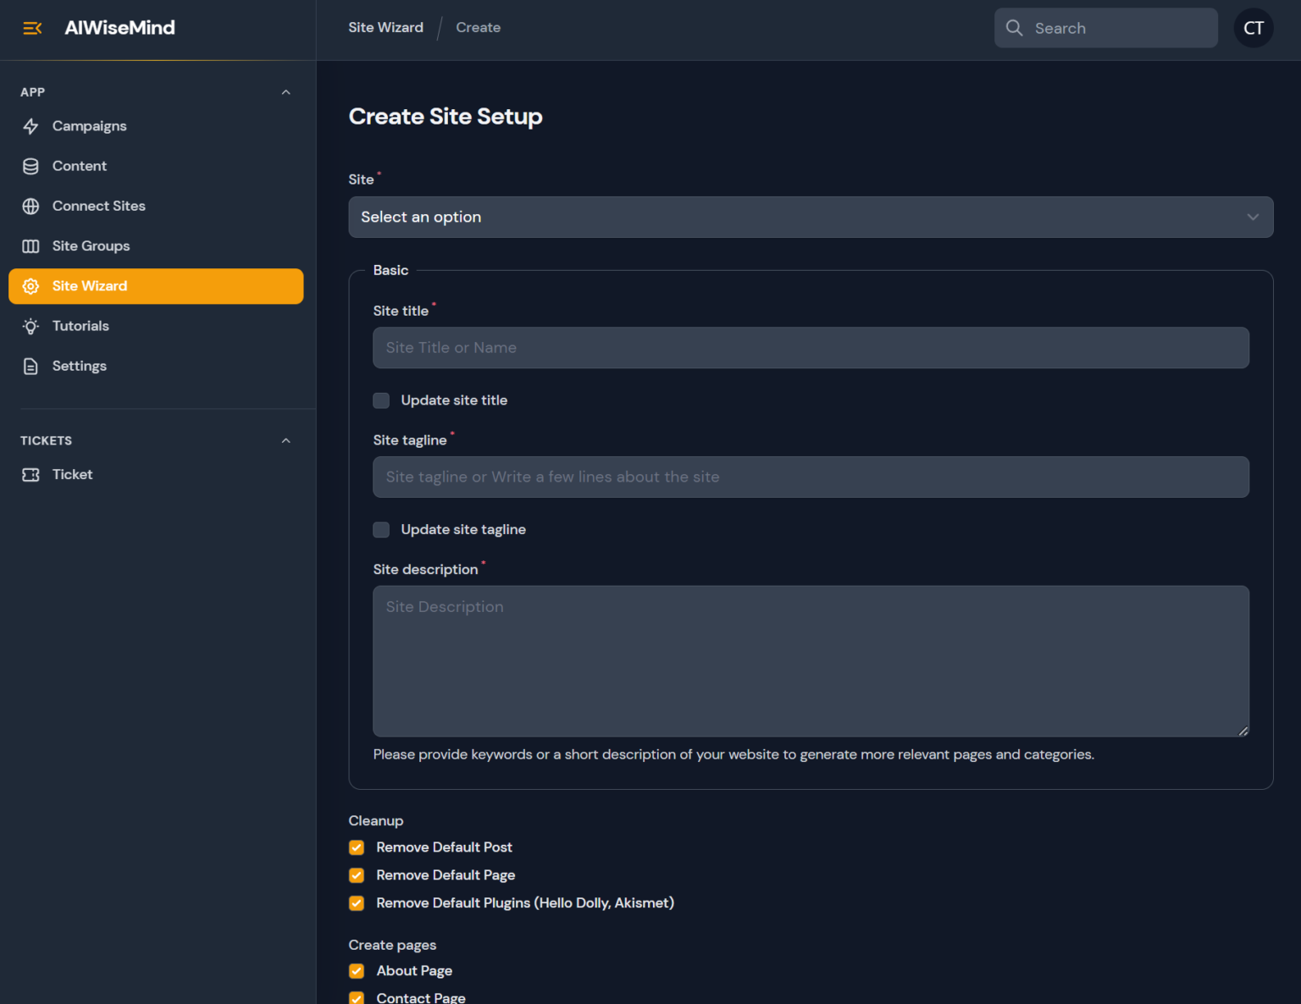Disable the Remove Default Post checkbox
This screenshot has height=1004, width=1301.
point(356,847)
